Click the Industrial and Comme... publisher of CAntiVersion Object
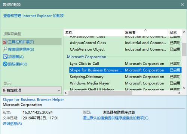The width and height of the screenshot is (187, 134). point(145,50)
